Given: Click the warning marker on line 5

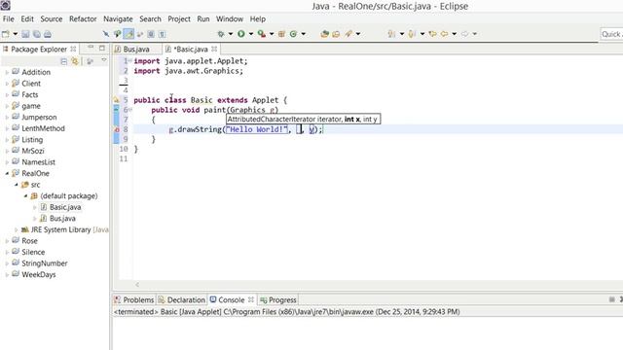Looking at the screenshot, I should pos(116,100).
